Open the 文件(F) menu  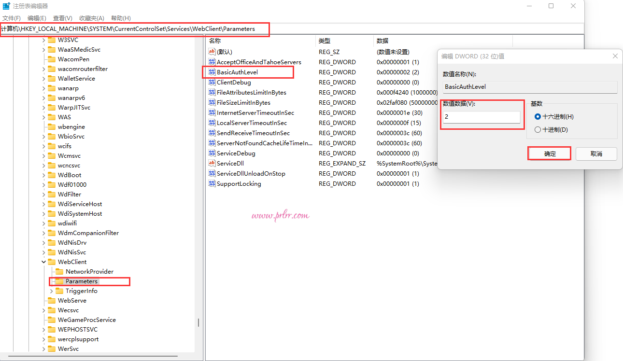pyautogui.click(x=12, y=18)
